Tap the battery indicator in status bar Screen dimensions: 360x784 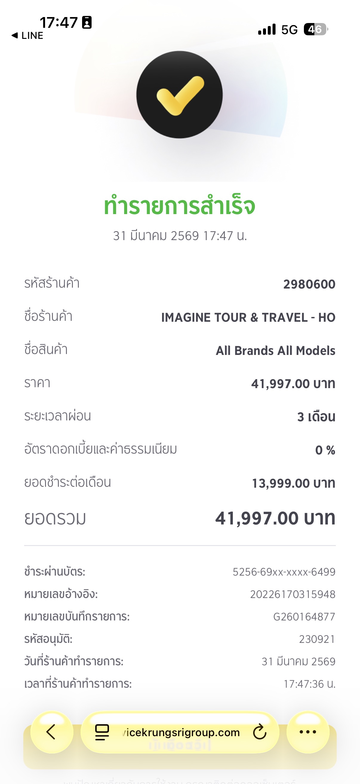[315, 30]
